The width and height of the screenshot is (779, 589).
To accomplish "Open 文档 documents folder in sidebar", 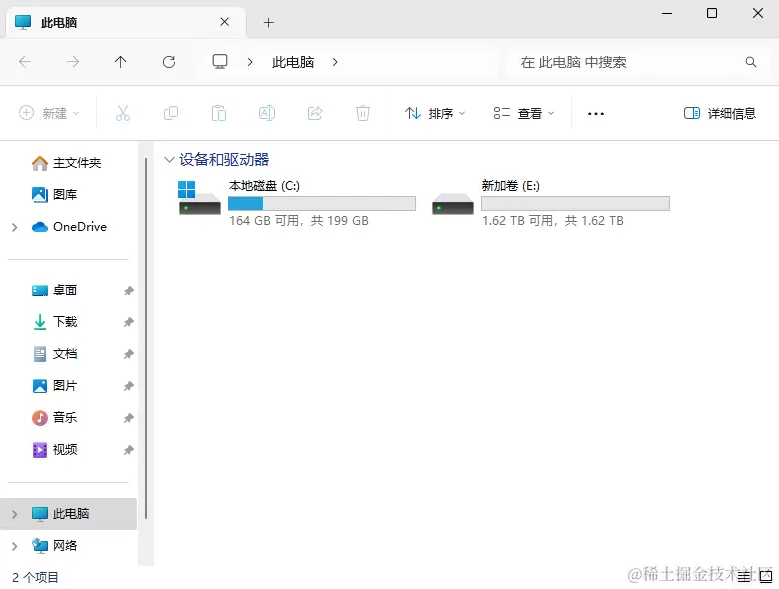I will point(54,354).
